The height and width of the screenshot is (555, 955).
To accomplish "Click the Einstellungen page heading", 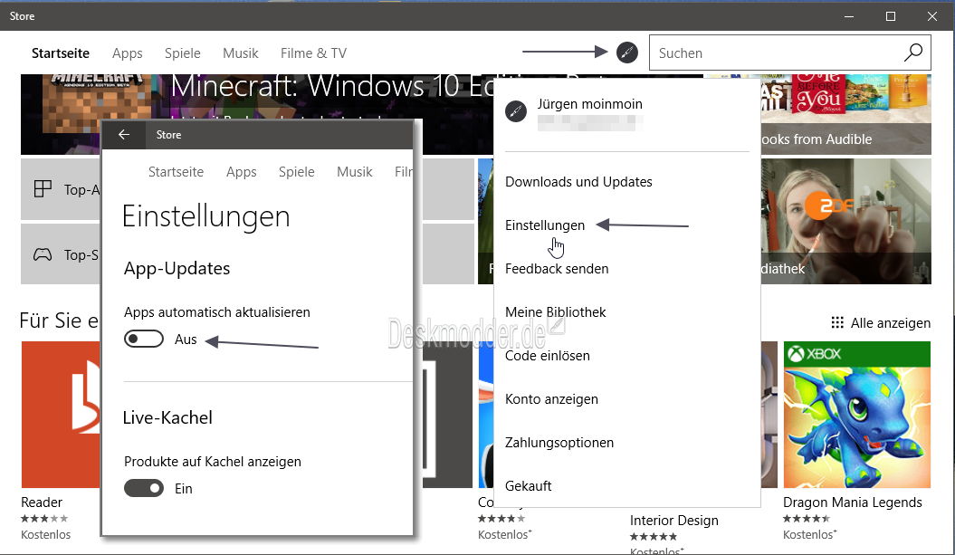I will (x=205, y=216).
